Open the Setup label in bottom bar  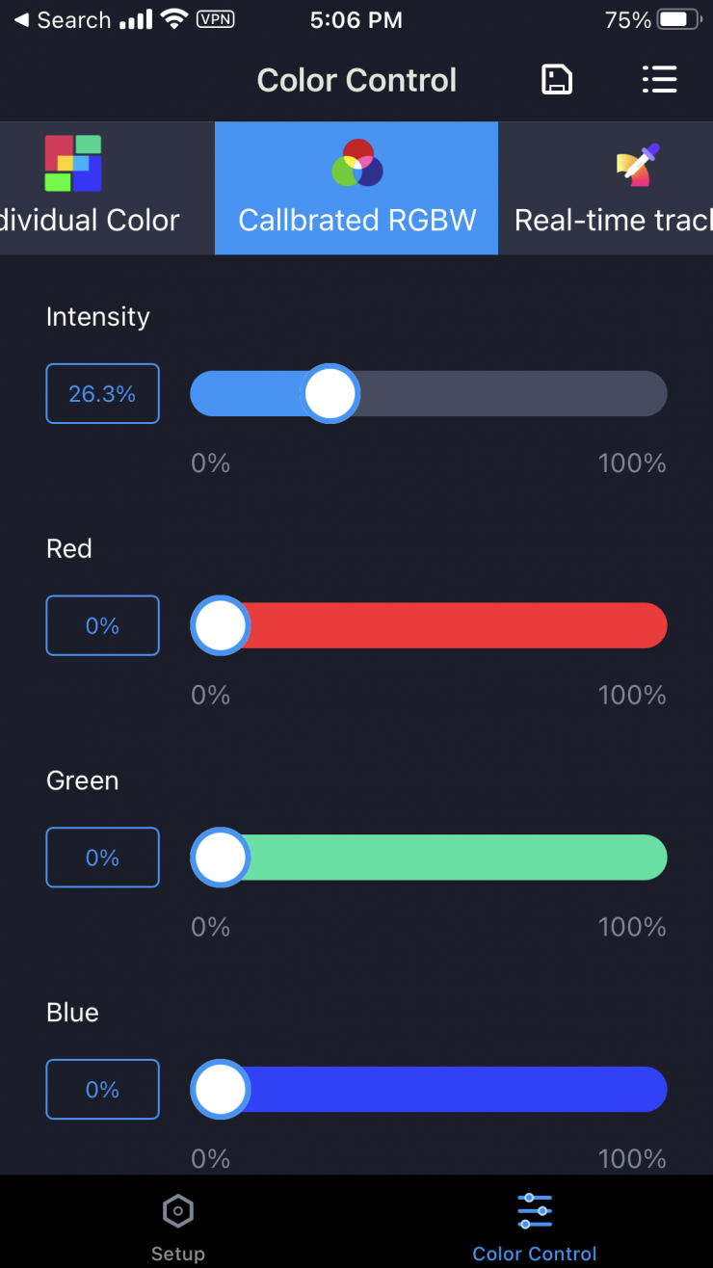point(178,1254)
